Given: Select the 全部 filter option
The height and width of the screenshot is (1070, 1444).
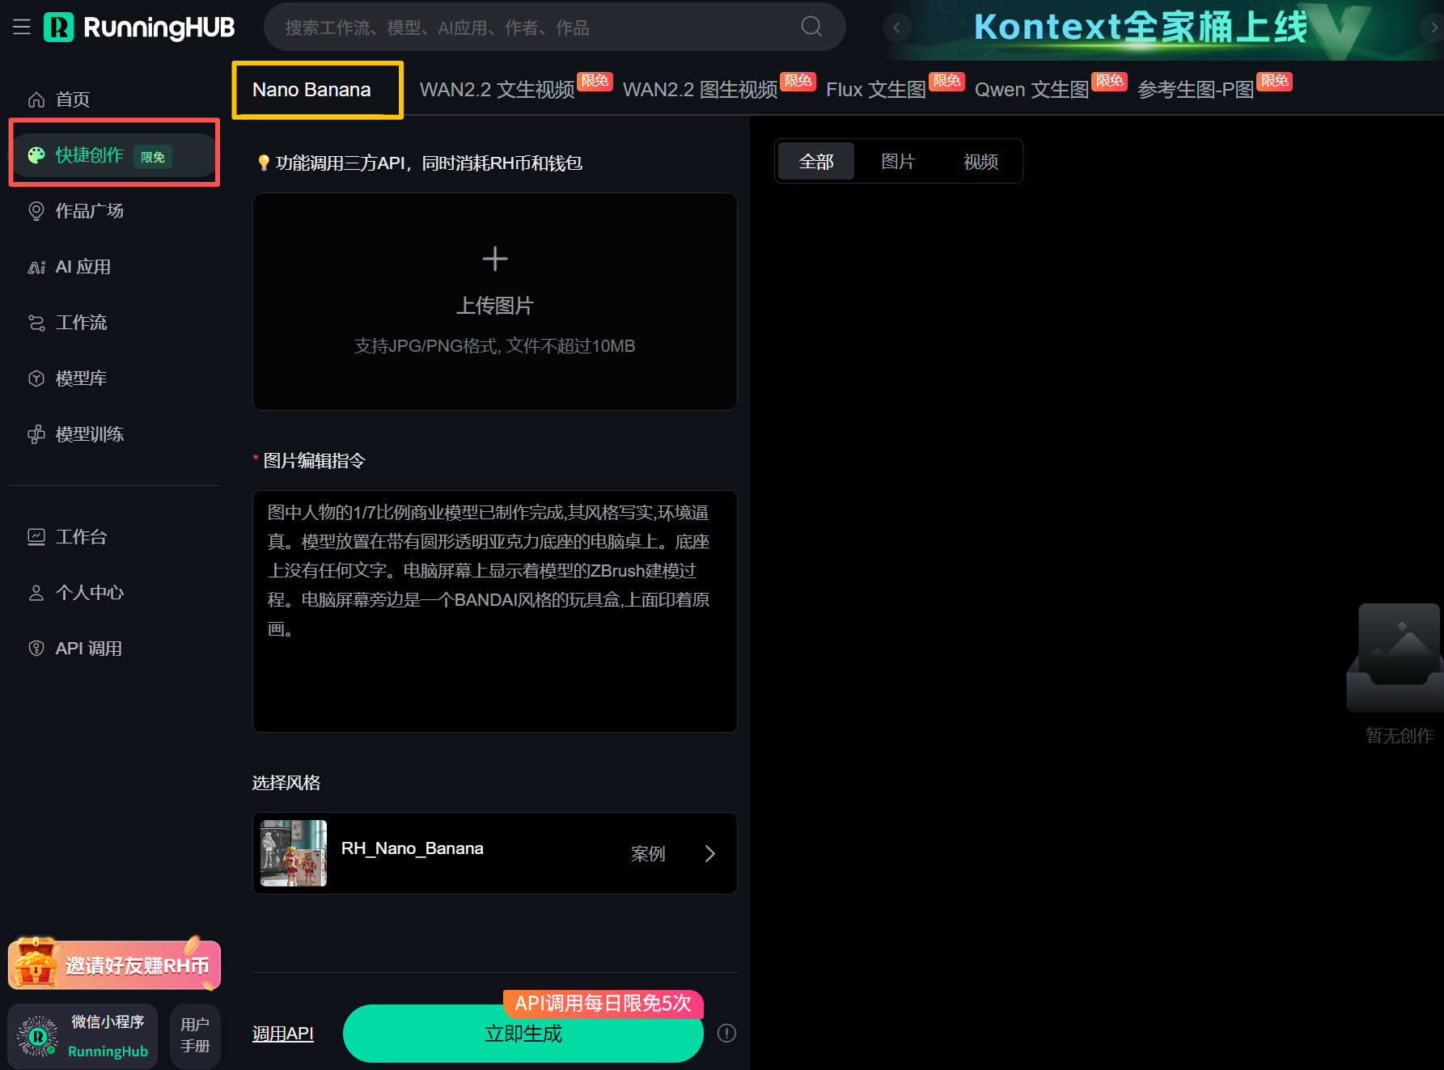Looking at the screenshot, I should (815, 161).
